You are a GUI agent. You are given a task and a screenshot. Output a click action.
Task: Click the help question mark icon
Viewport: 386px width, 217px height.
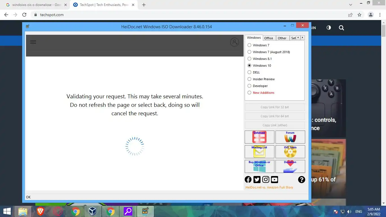pyautogui.click(x=302, y=179)
